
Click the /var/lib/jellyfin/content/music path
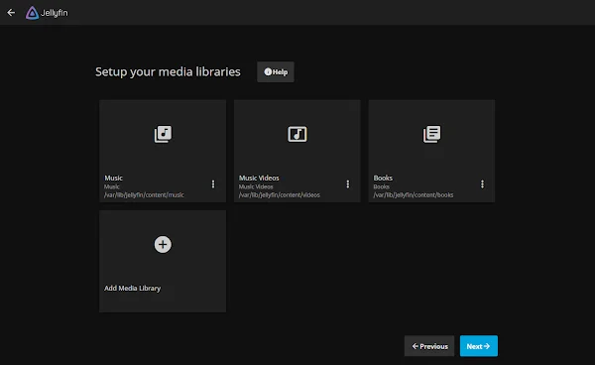coord(144,195)
